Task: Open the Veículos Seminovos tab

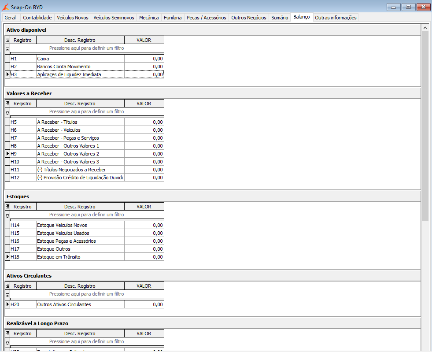Action: point(114,17)
